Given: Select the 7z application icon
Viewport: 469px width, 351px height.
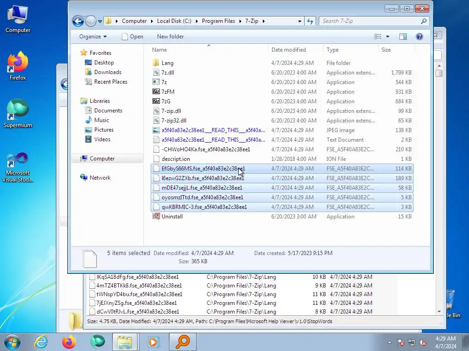Looking at the screenshot, I should 156,82.
